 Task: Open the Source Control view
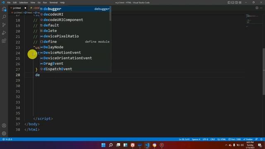[x=4, y=25]
